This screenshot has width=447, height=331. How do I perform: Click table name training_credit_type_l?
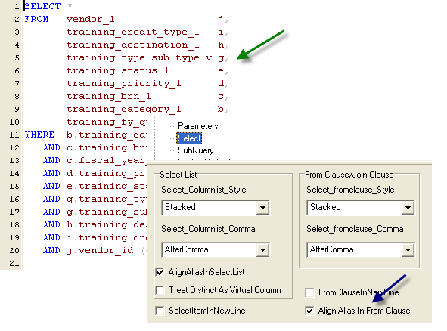(x=133, y=32)
